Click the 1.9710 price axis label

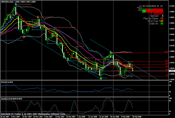tap(172, 63)
